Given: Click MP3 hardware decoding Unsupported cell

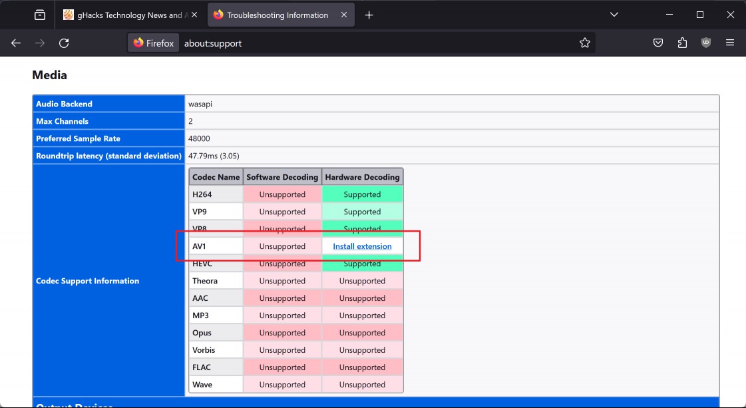Looking at the screenshot, I should tap(362, 315).
